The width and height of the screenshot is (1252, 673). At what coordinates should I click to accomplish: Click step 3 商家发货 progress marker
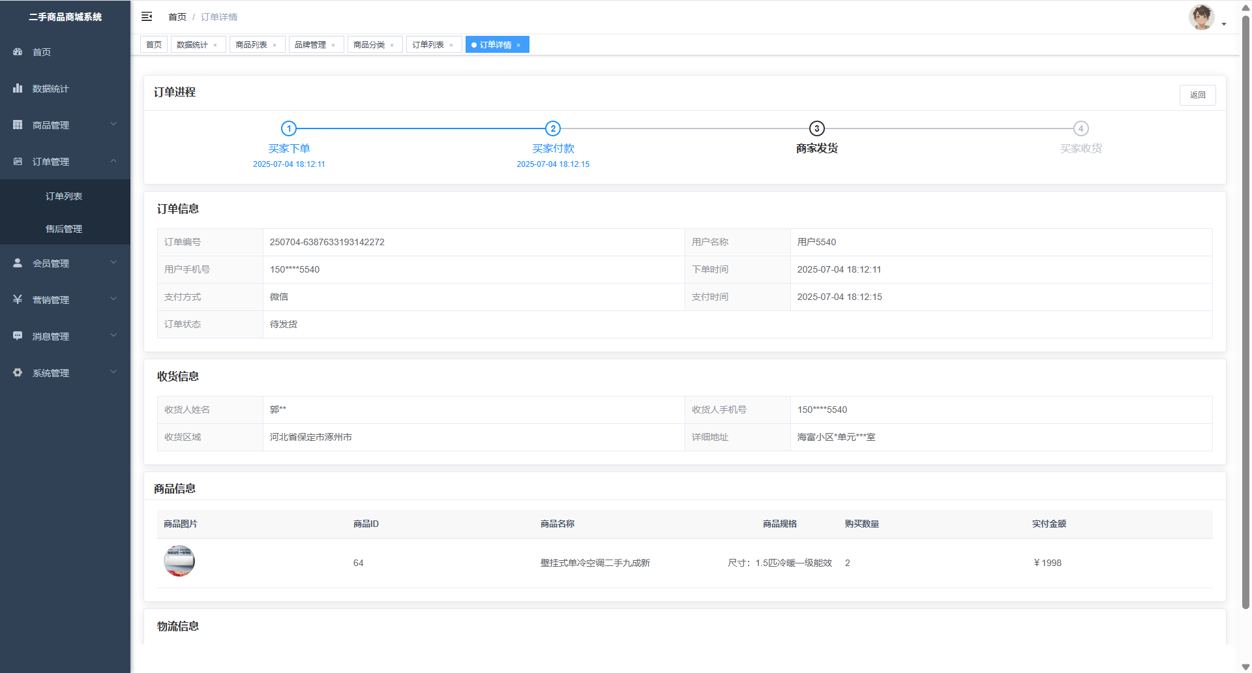click(x=816, y=128)
